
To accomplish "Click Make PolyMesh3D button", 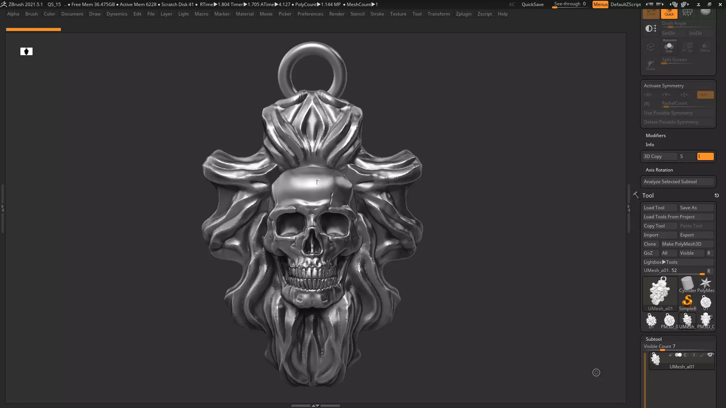I will click(687, 244).
